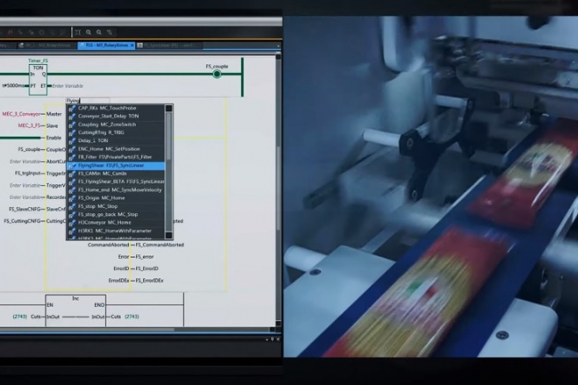Pick CuttingRTrig R_TRIG entry
578x385 pixels.
point(116,132)
